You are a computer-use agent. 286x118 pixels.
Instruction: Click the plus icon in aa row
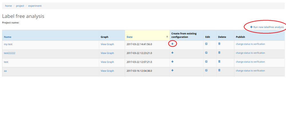pyautogui.click(x=172, y=70)
